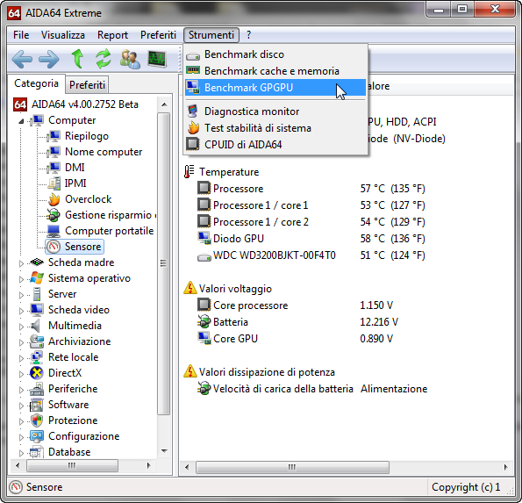Expand the Software node
This screenshot has height=503, width=522.
[x=21, y=406]
